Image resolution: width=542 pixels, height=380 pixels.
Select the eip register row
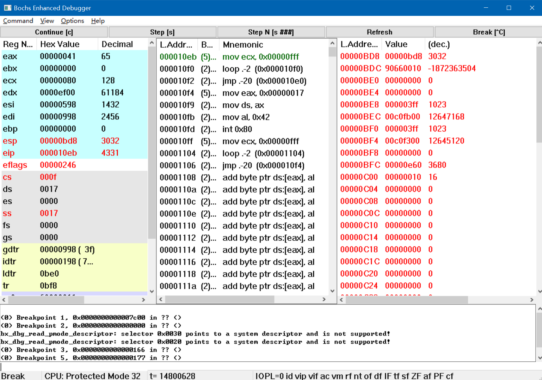(x=74, y=153)
